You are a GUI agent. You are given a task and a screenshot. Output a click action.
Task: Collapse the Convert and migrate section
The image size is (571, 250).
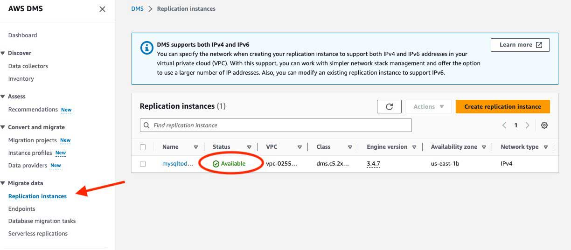[3, 127]
